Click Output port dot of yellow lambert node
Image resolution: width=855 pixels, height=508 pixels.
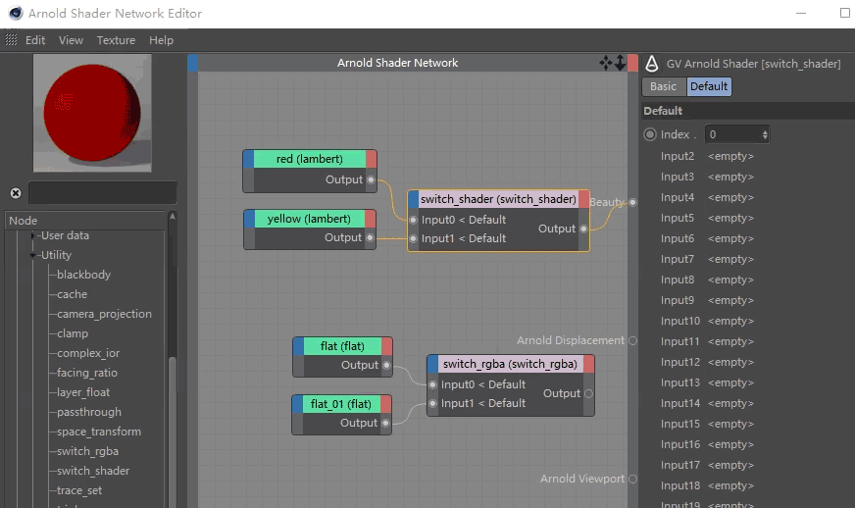point(371,237)
